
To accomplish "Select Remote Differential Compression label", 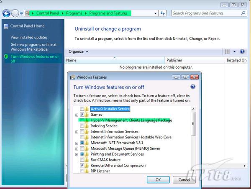I will pyautogui.click(x=118, y=165).
